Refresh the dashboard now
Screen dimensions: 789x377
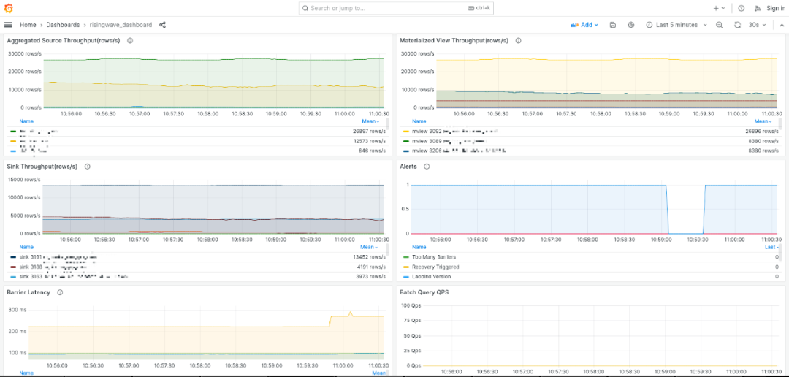pos(738,25)
